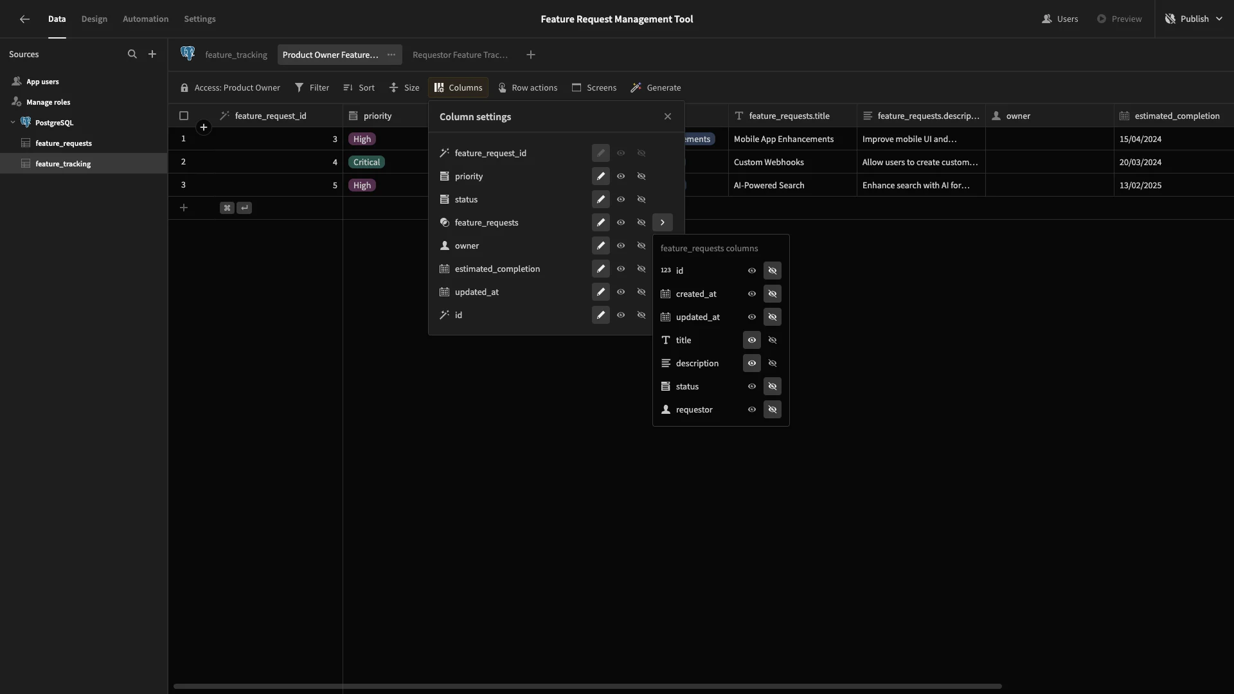Image resolution: width=1234 pixels, height=694 pixels.
Task: Open the Sort toolbar option
Action: tap(359, 87)
